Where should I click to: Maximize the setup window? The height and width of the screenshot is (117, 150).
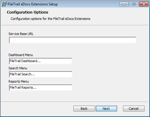coord(134,4)
